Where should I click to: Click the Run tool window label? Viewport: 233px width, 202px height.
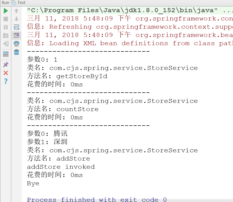(5, 2)
